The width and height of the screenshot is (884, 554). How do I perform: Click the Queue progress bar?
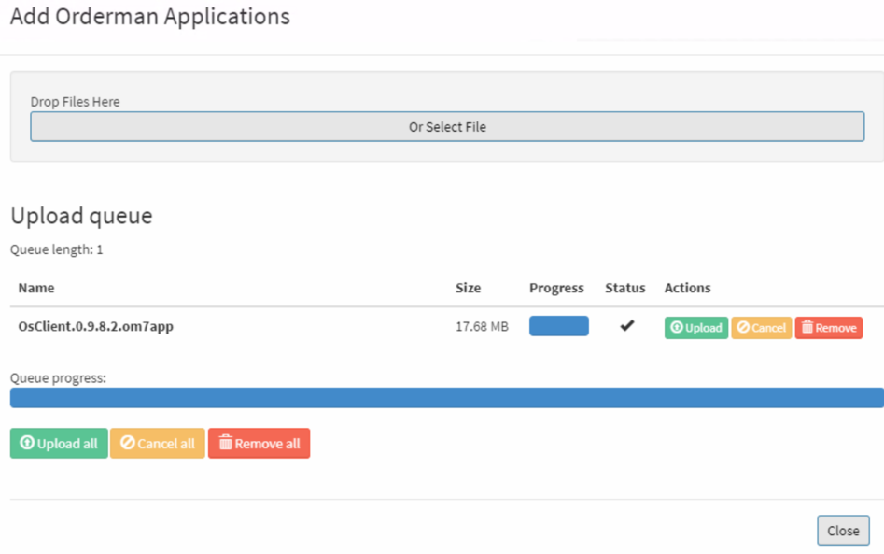tap(446, 398)
